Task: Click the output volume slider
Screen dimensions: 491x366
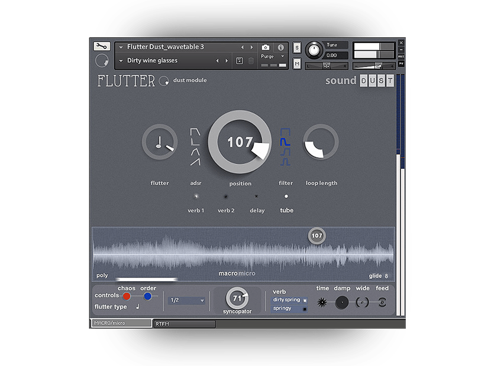Action: [373, 66]
